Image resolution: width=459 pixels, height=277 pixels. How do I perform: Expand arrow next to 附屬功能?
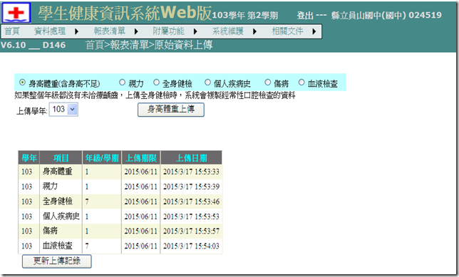[x=195, y=31]
